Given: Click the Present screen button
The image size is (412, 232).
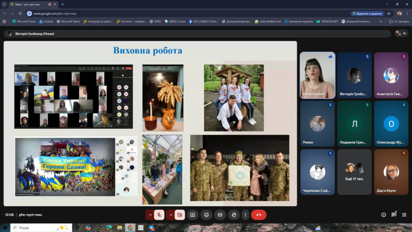Looking at the screenshot, I should click(x=193, y=215).
